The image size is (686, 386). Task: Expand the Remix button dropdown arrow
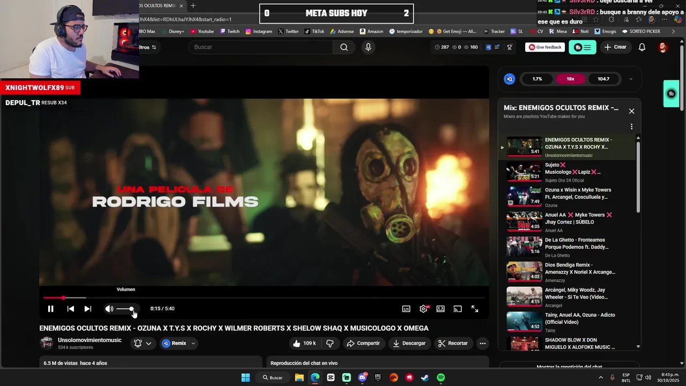point(193,343)
